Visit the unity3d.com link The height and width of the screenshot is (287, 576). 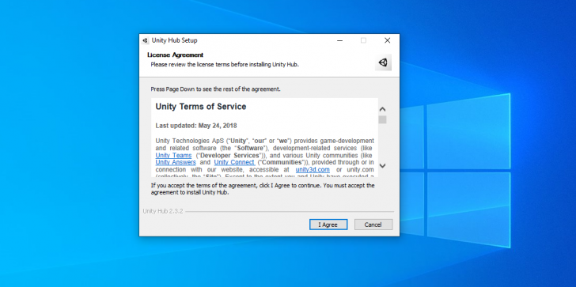[313, 169]
